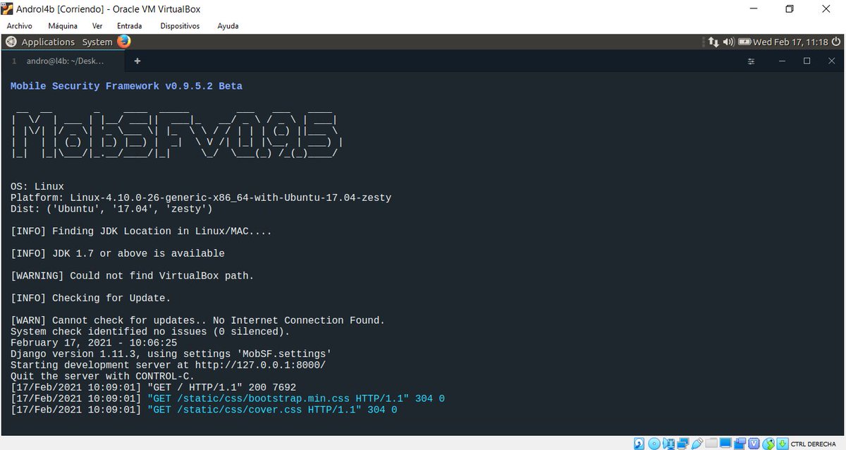Open the Archivo menu
Viewport: 846px width, 450px height.
coord(19,26)
